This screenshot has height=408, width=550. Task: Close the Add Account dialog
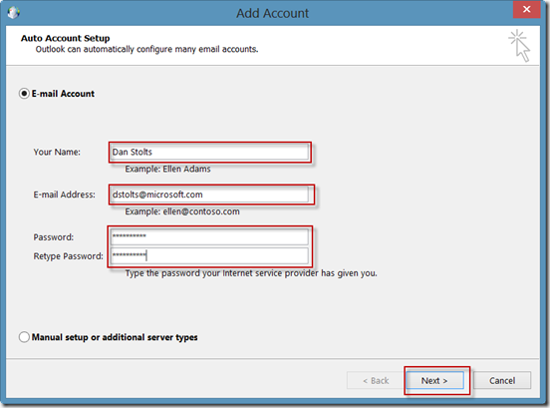point(526,10)
